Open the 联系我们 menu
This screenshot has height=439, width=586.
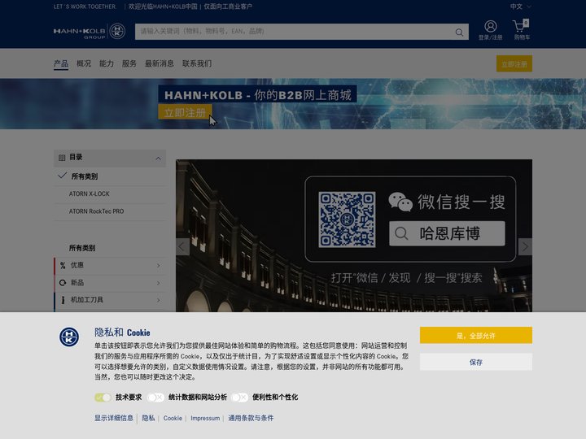pos(197,63)
